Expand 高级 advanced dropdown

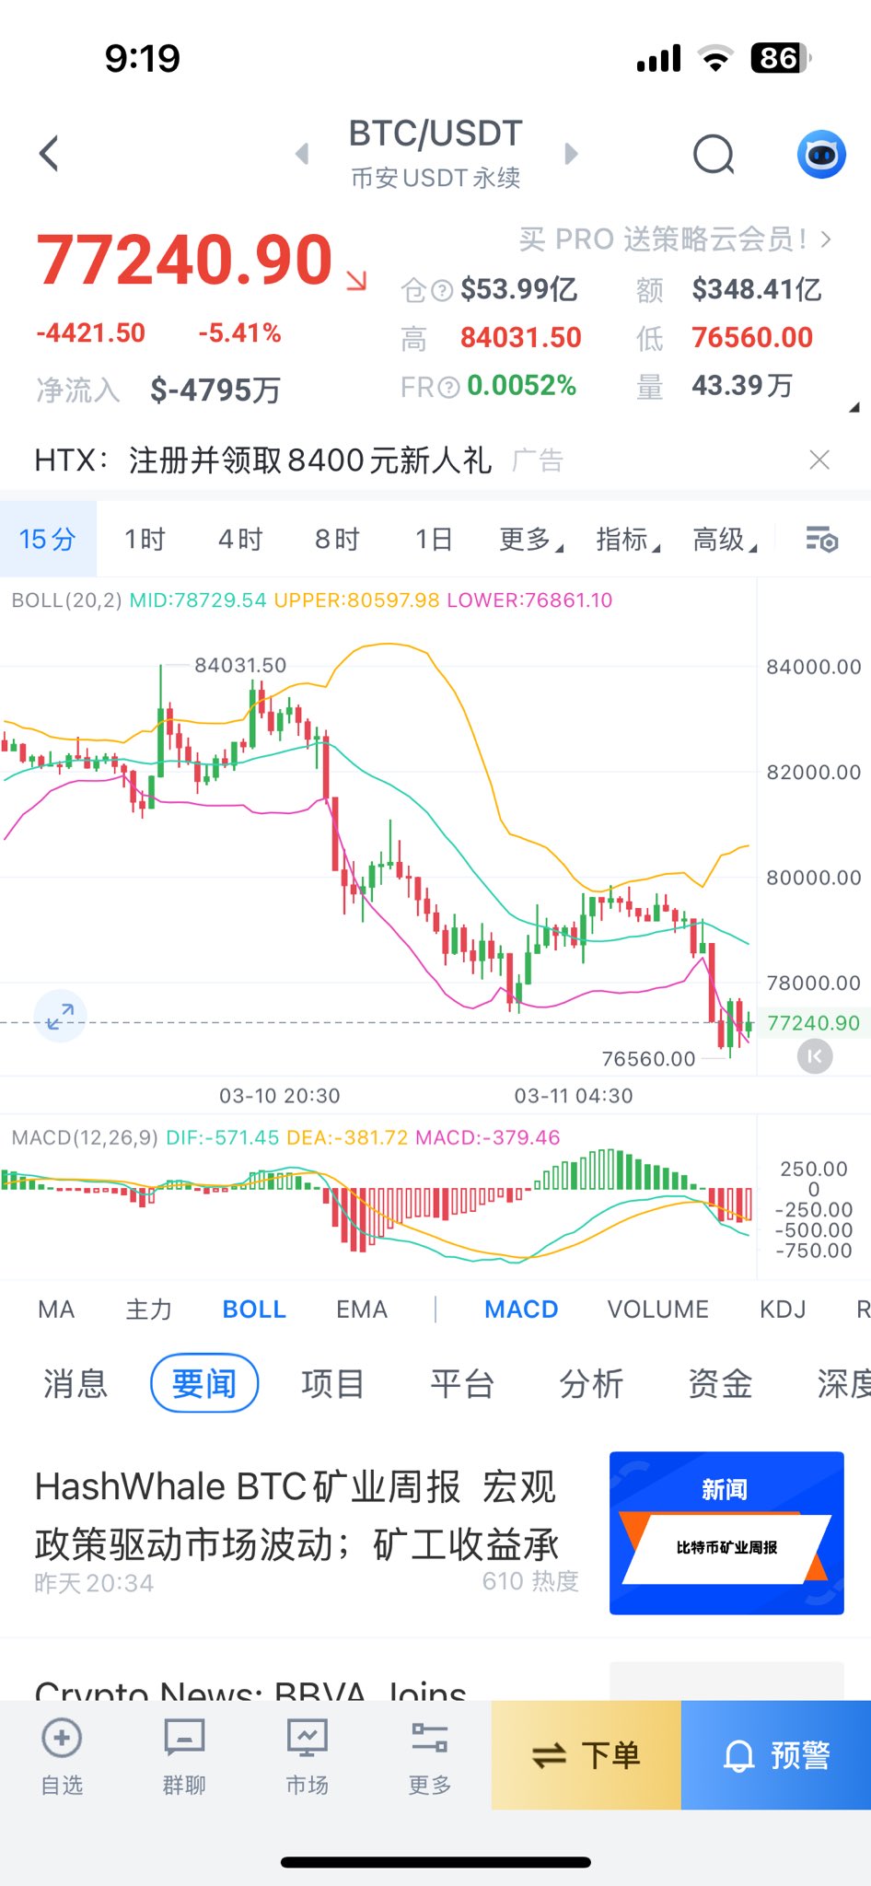pyautogui.click(x=725, y=540)
